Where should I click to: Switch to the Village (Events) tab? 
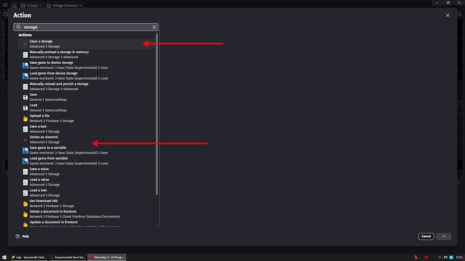(64, 5)
